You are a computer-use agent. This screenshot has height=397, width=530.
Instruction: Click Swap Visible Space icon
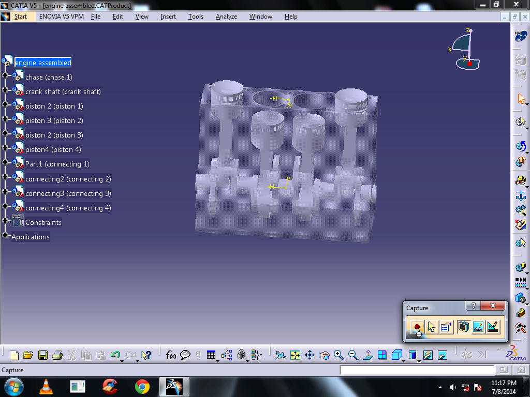point(442,355)
